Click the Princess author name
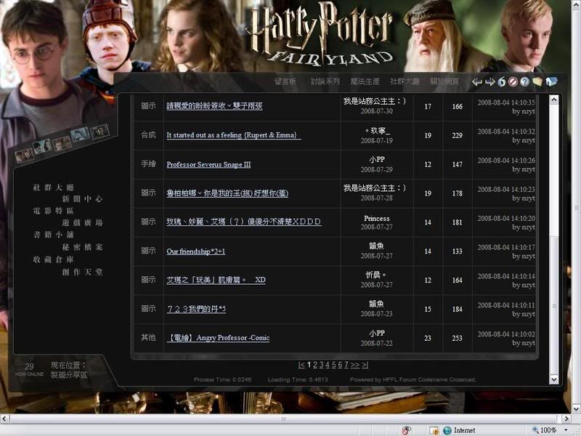 [x=376, y=219]
